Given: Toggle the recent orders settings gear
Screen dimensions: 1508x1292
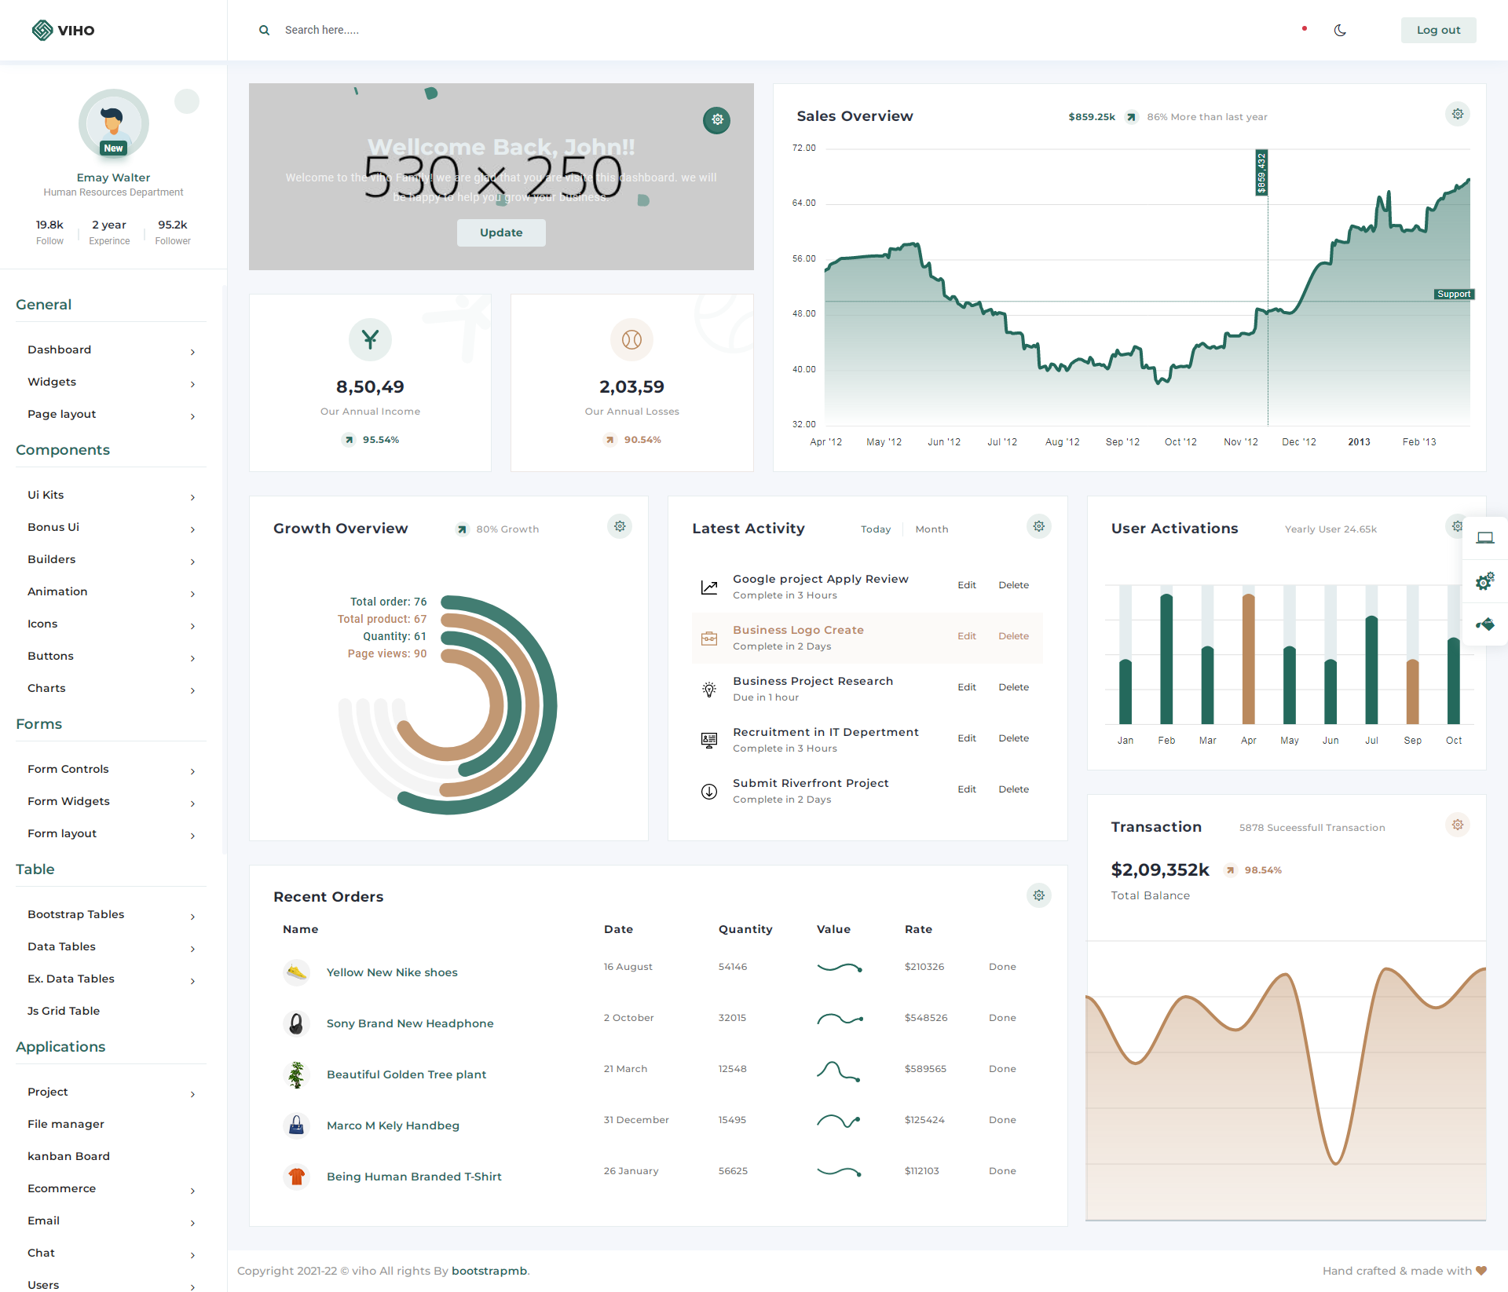Looking at the screenshot, I should coord(1039,895).
